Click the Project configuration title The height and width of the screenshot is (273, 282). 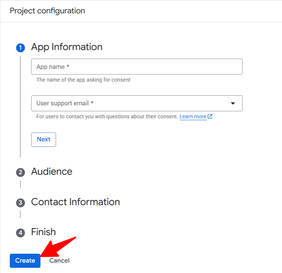coord(47,11)
